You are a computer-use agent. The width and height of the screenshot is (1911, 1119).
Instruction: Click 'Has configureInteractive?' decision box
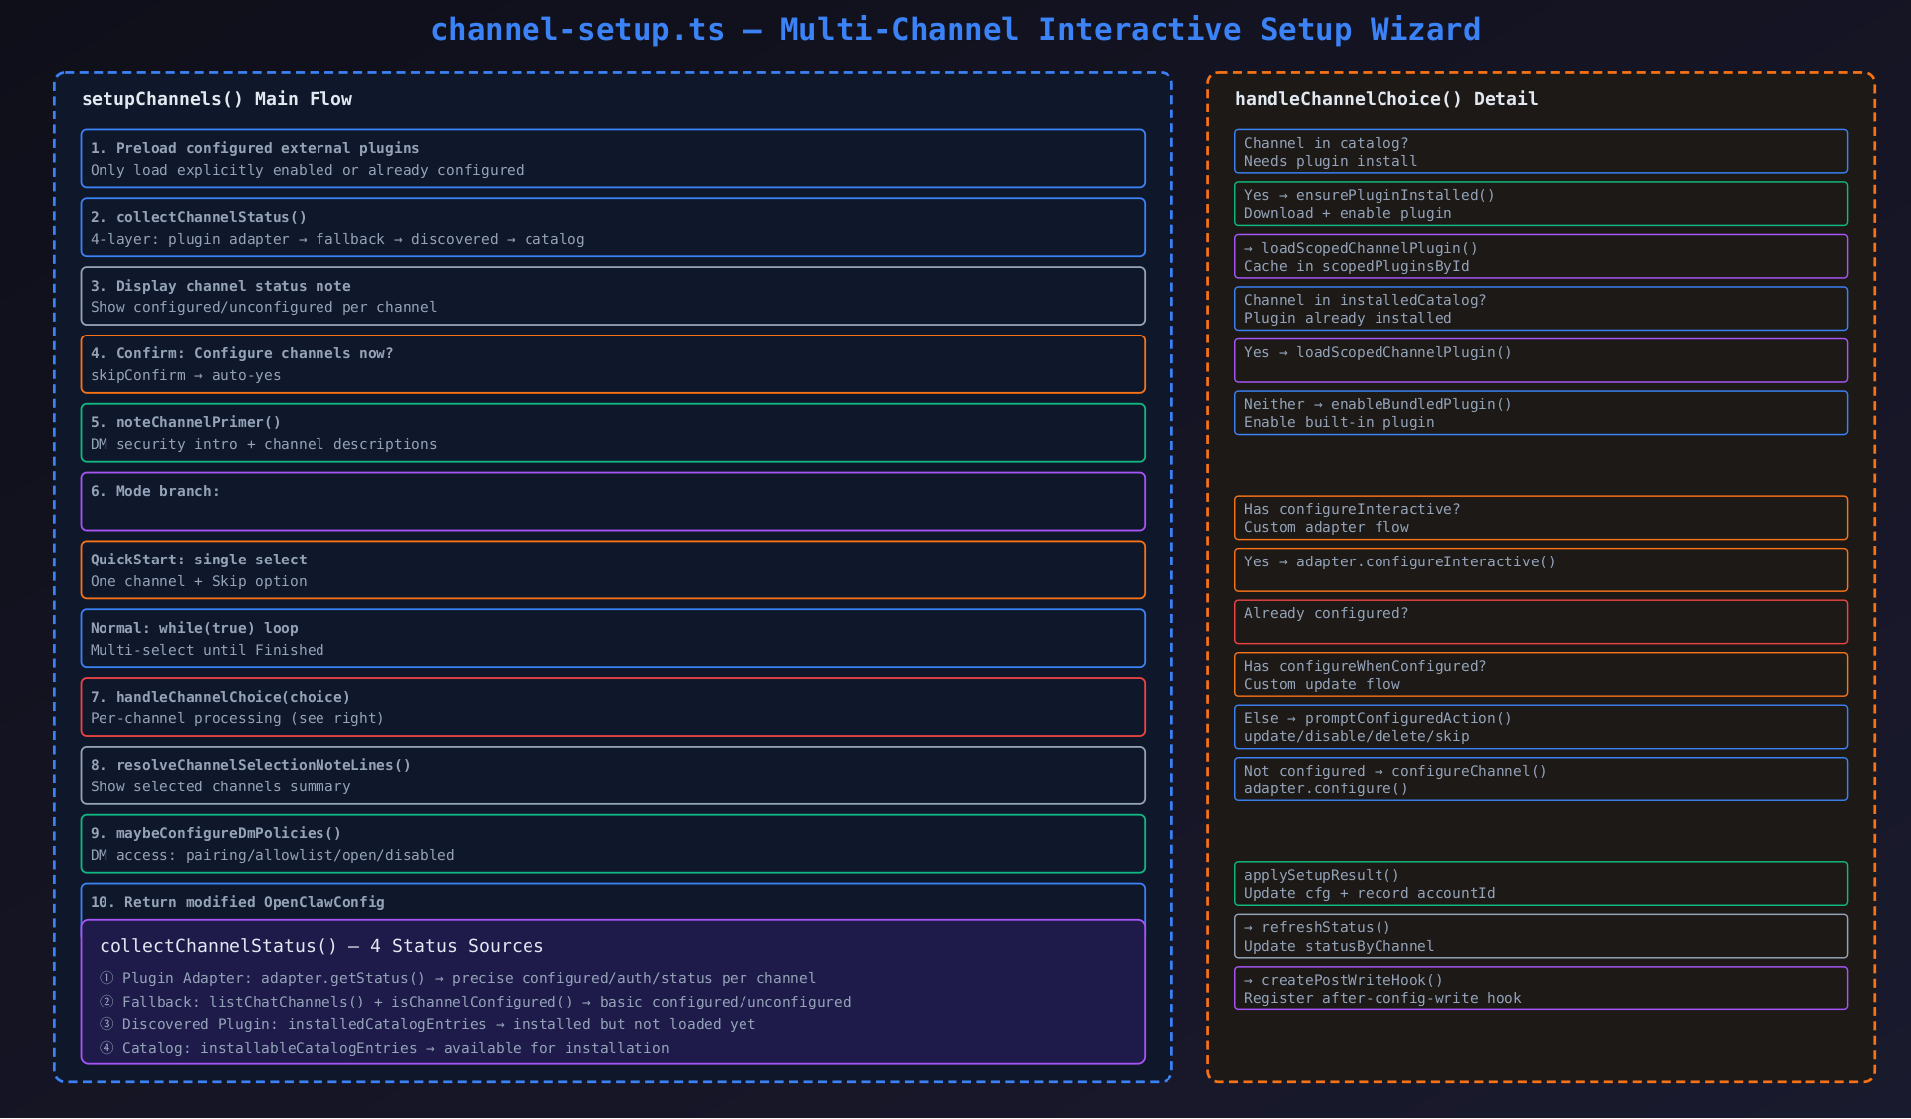[1541, 518]
